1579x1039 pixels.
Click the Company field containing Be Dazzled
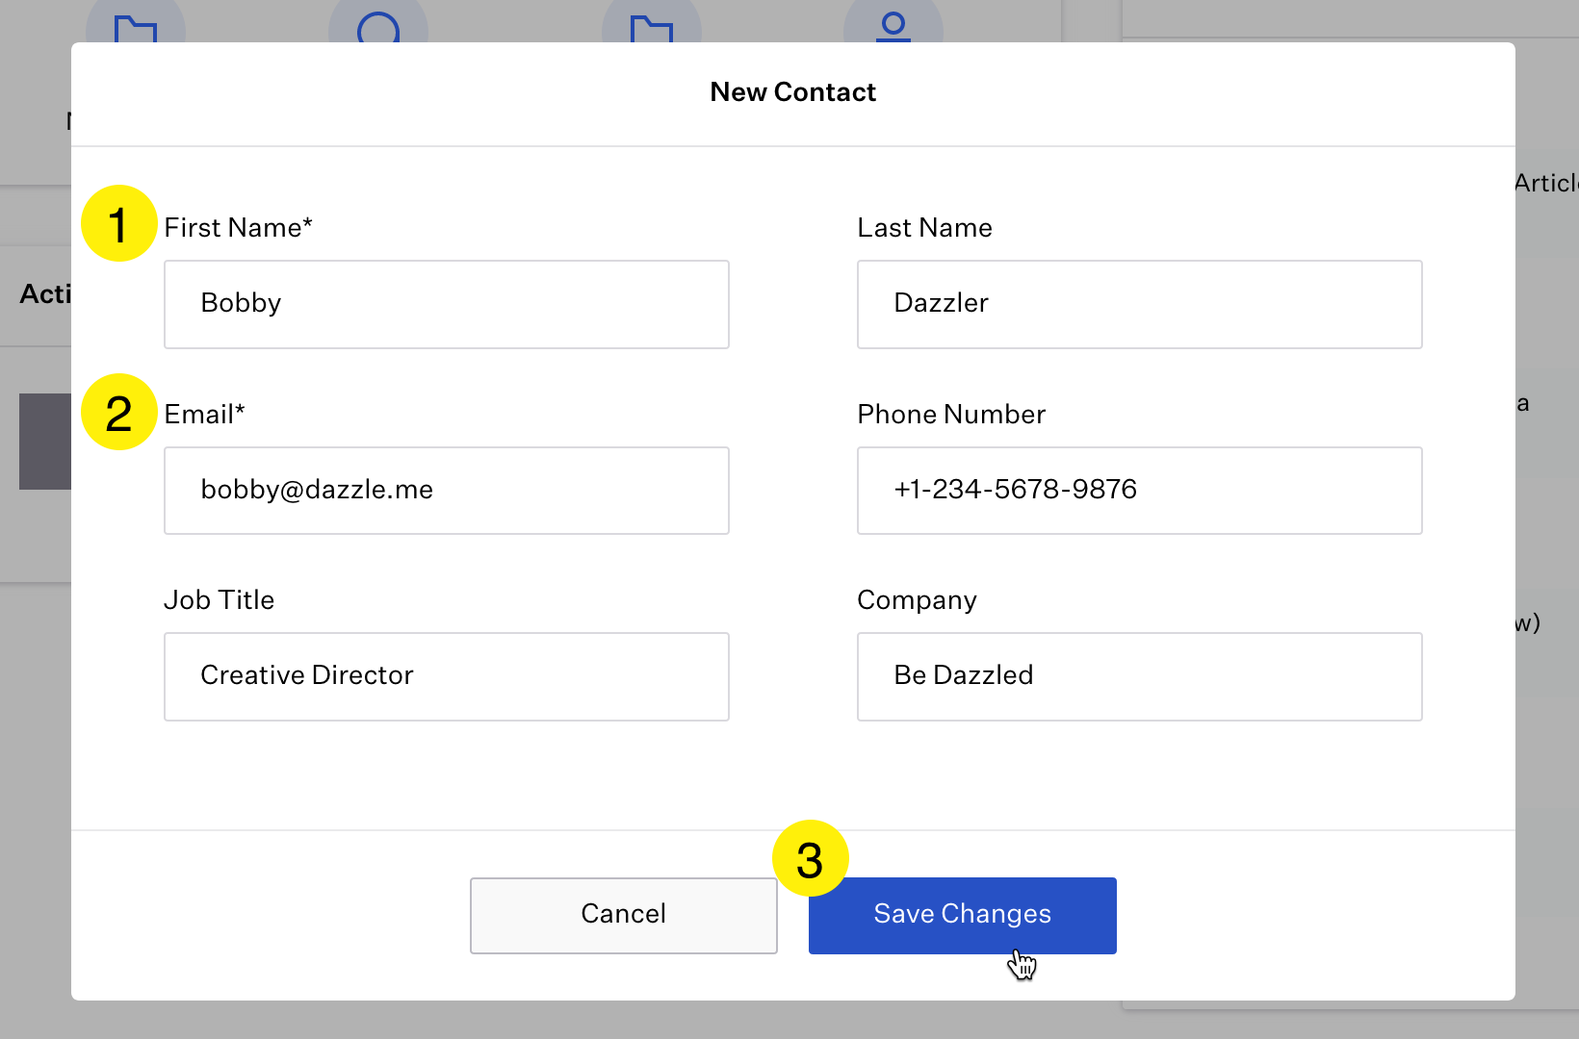click(x=1139, y=676)
